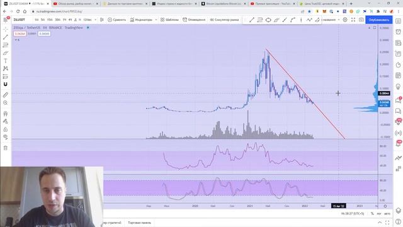Open the help question mark icon
The height and width of the screenshot is (227, 403).
click(x=398, y=221)
